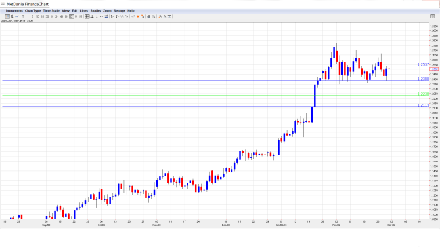Open the Settings menu
The image size is (440, 247).
coord(120,11)
